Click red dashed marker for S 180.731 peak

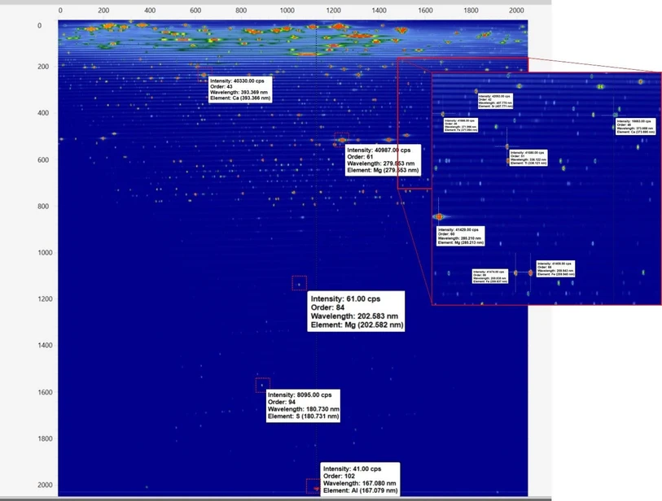pyautogui.click(x=262, y=385)
